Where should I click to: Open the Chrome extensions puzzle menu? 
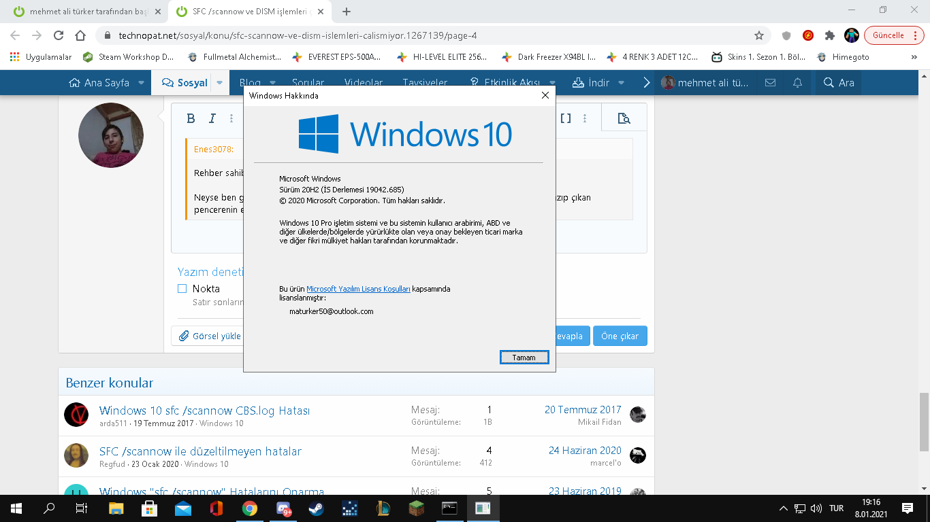(830, 35)
